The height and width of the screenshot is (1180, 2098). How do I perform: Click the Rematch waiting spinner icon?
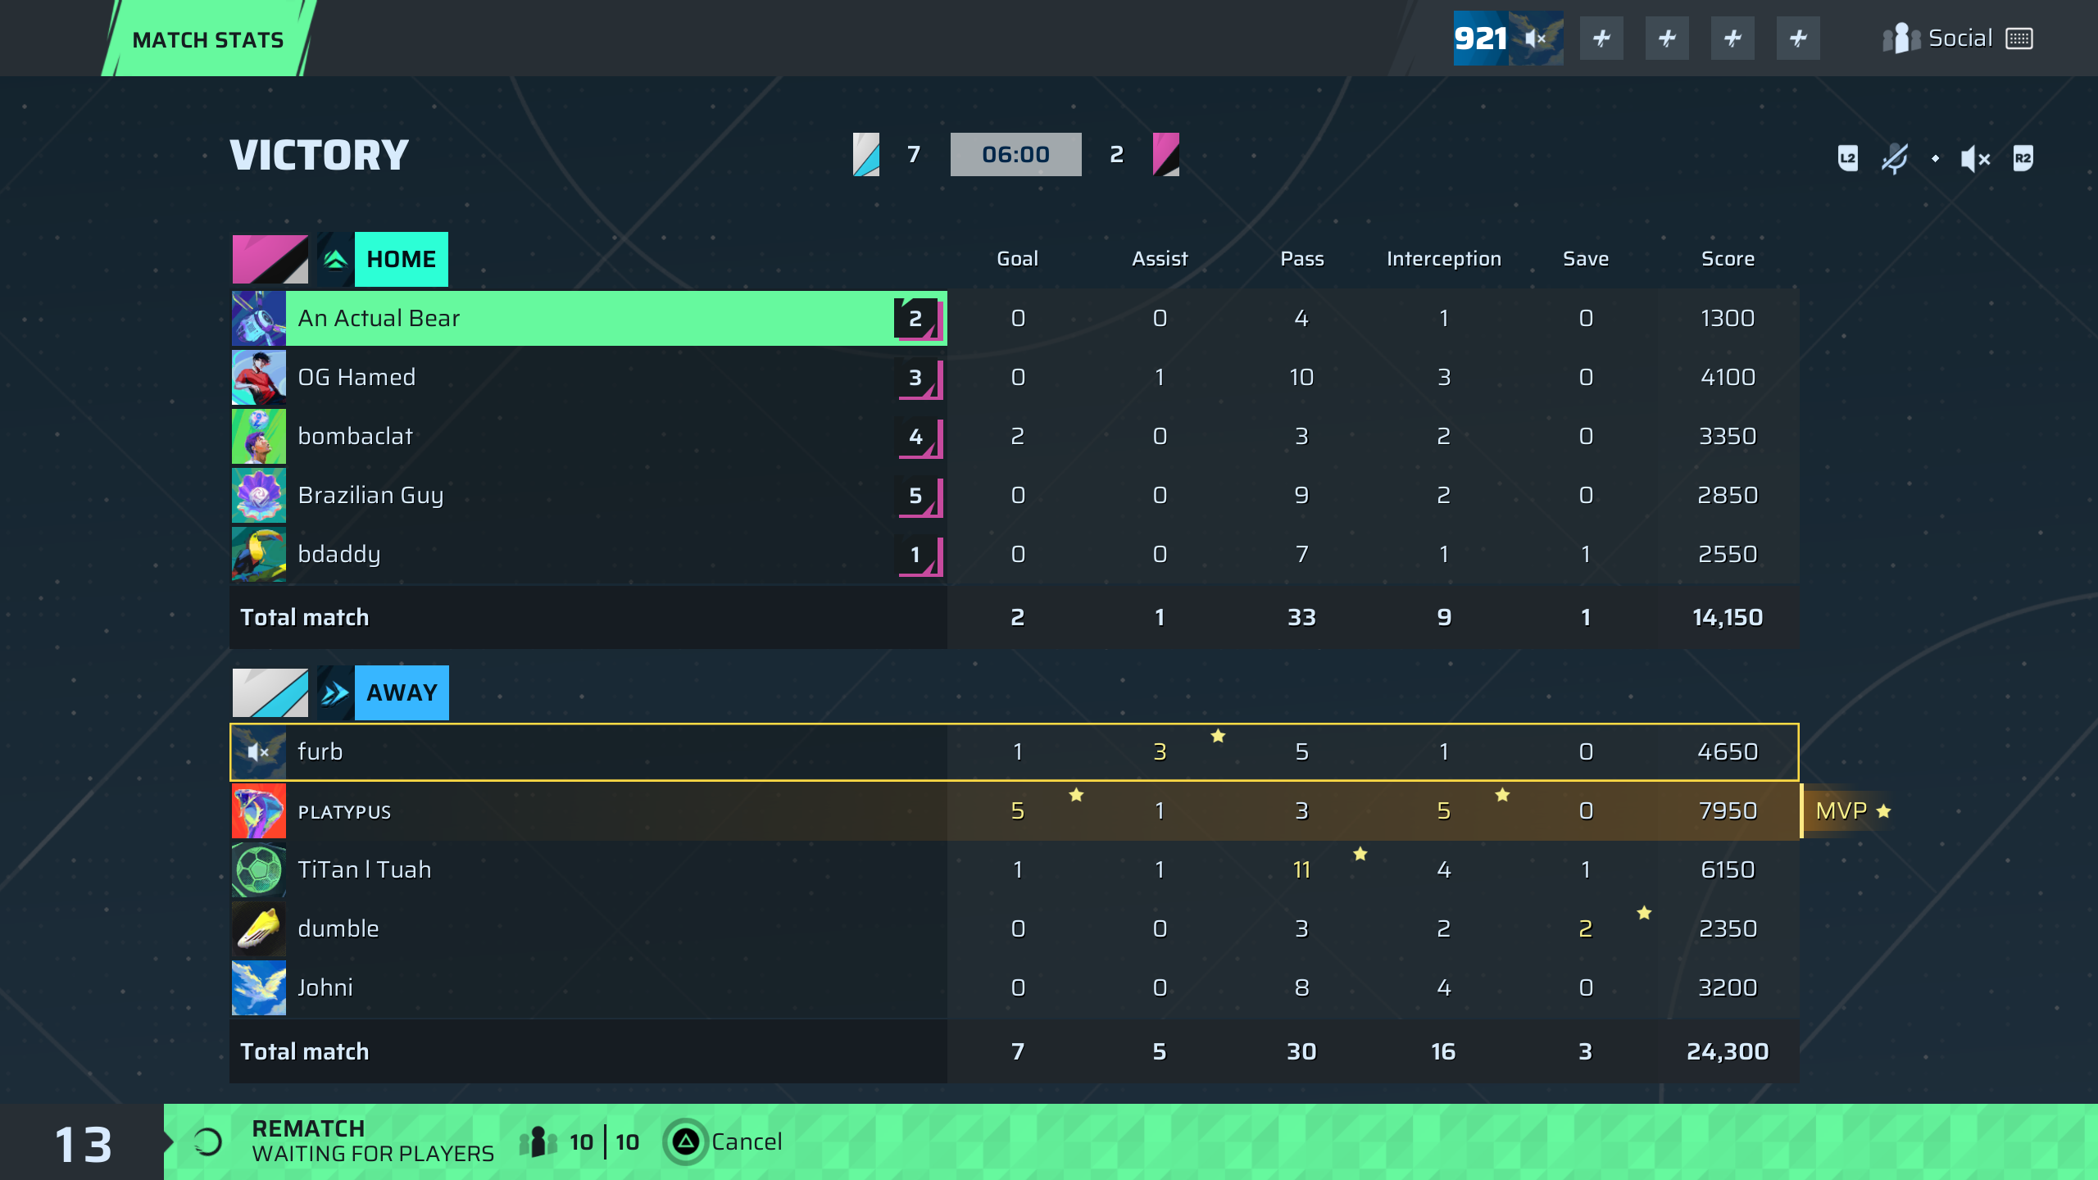click(208, 1141)
